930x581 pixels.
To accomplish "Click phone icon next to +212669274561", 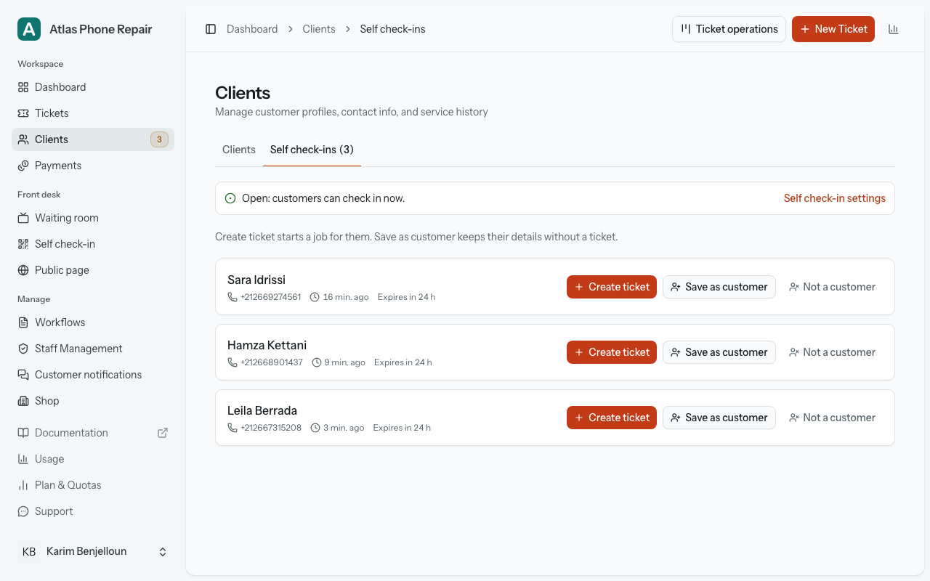I will coord(232,297).
